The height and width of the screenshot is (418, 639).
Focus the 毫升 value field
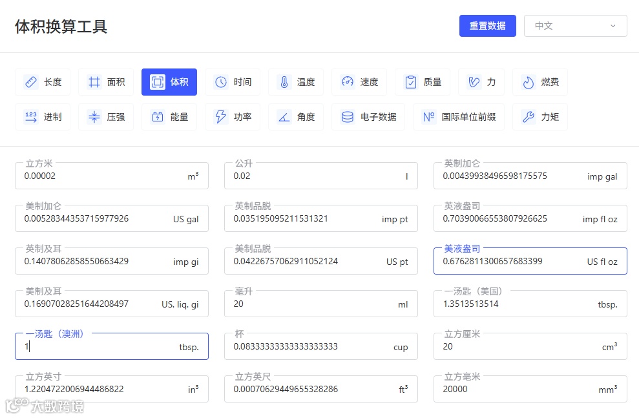click(320, 304)
